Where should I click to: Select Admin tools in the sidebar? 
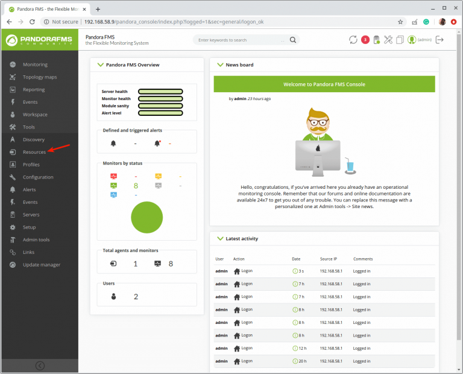pos(36,239)
